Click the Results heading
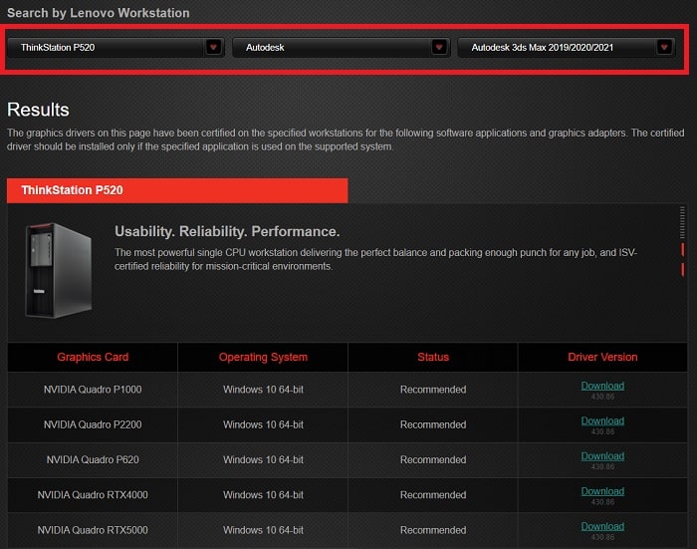This screenshot has width=697, height=549. coord(38,110)
